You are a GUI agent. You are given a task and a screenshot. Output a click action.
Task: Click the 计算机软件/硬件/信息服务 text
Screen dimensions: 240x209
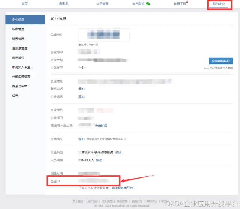[x=96, y=152]
